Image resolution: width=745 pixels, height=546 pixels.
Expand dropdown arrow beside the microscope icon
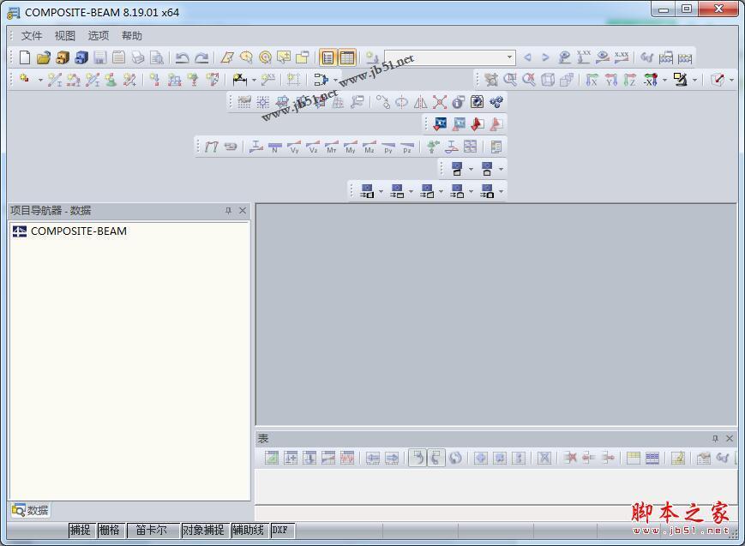tap(694, 80)
